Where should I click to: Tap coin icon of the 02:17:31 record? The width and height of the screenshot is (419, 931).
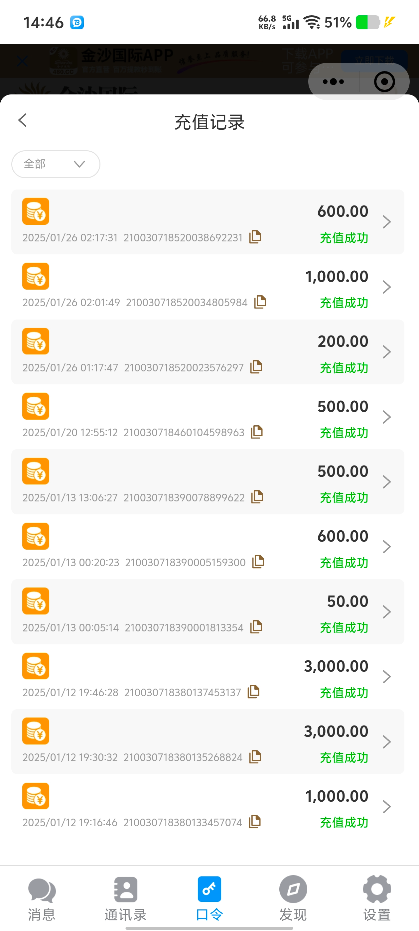click(x=36, y=211)
